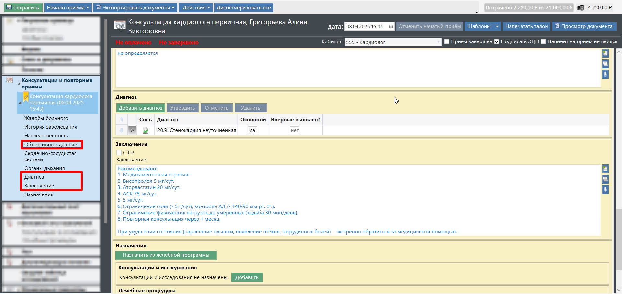Select 'Жалобы больного' in the sidebar tree
Viewport: 622px width, 294px height.
[46, 118]
